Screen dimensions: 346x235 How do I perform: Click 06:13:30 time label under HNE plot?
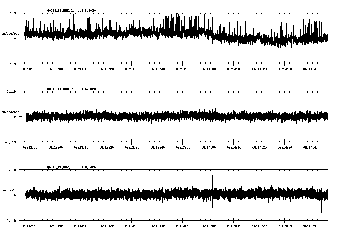coord(132,69)
